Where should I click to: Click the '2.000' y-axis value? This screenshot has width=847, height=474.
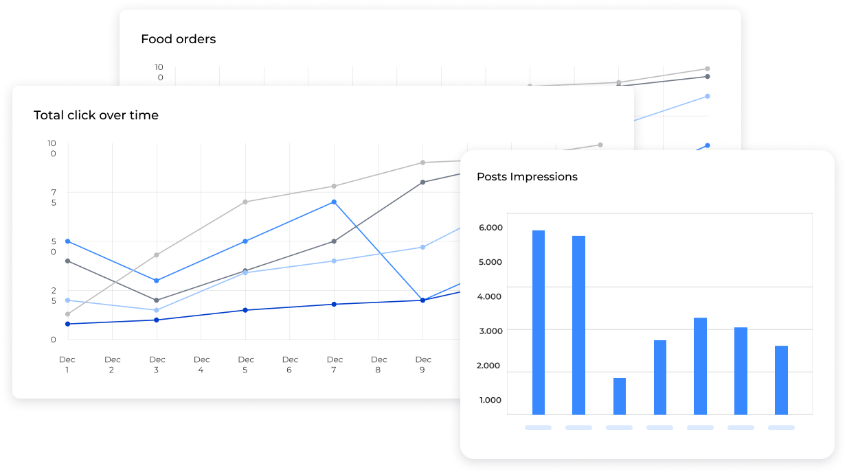point(490,365)
